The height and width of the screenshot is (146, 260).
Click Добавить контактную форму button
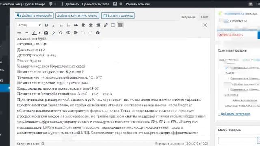click(x=77, y=15)
